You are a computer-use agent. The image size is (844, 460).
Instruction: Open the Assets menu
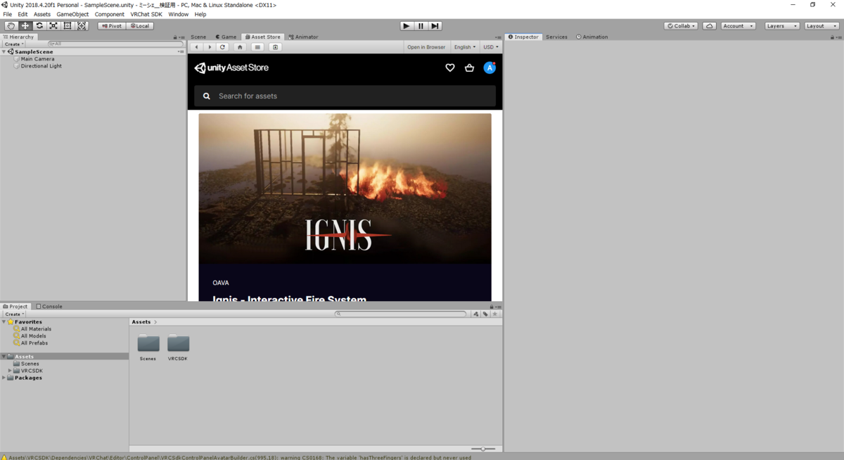42,14
